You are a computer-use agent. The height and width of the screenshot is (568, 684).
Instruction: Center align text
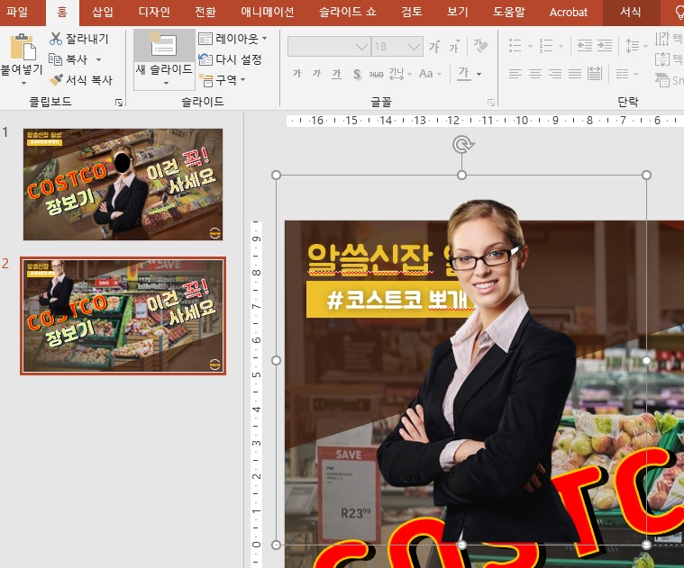(535, 74)
